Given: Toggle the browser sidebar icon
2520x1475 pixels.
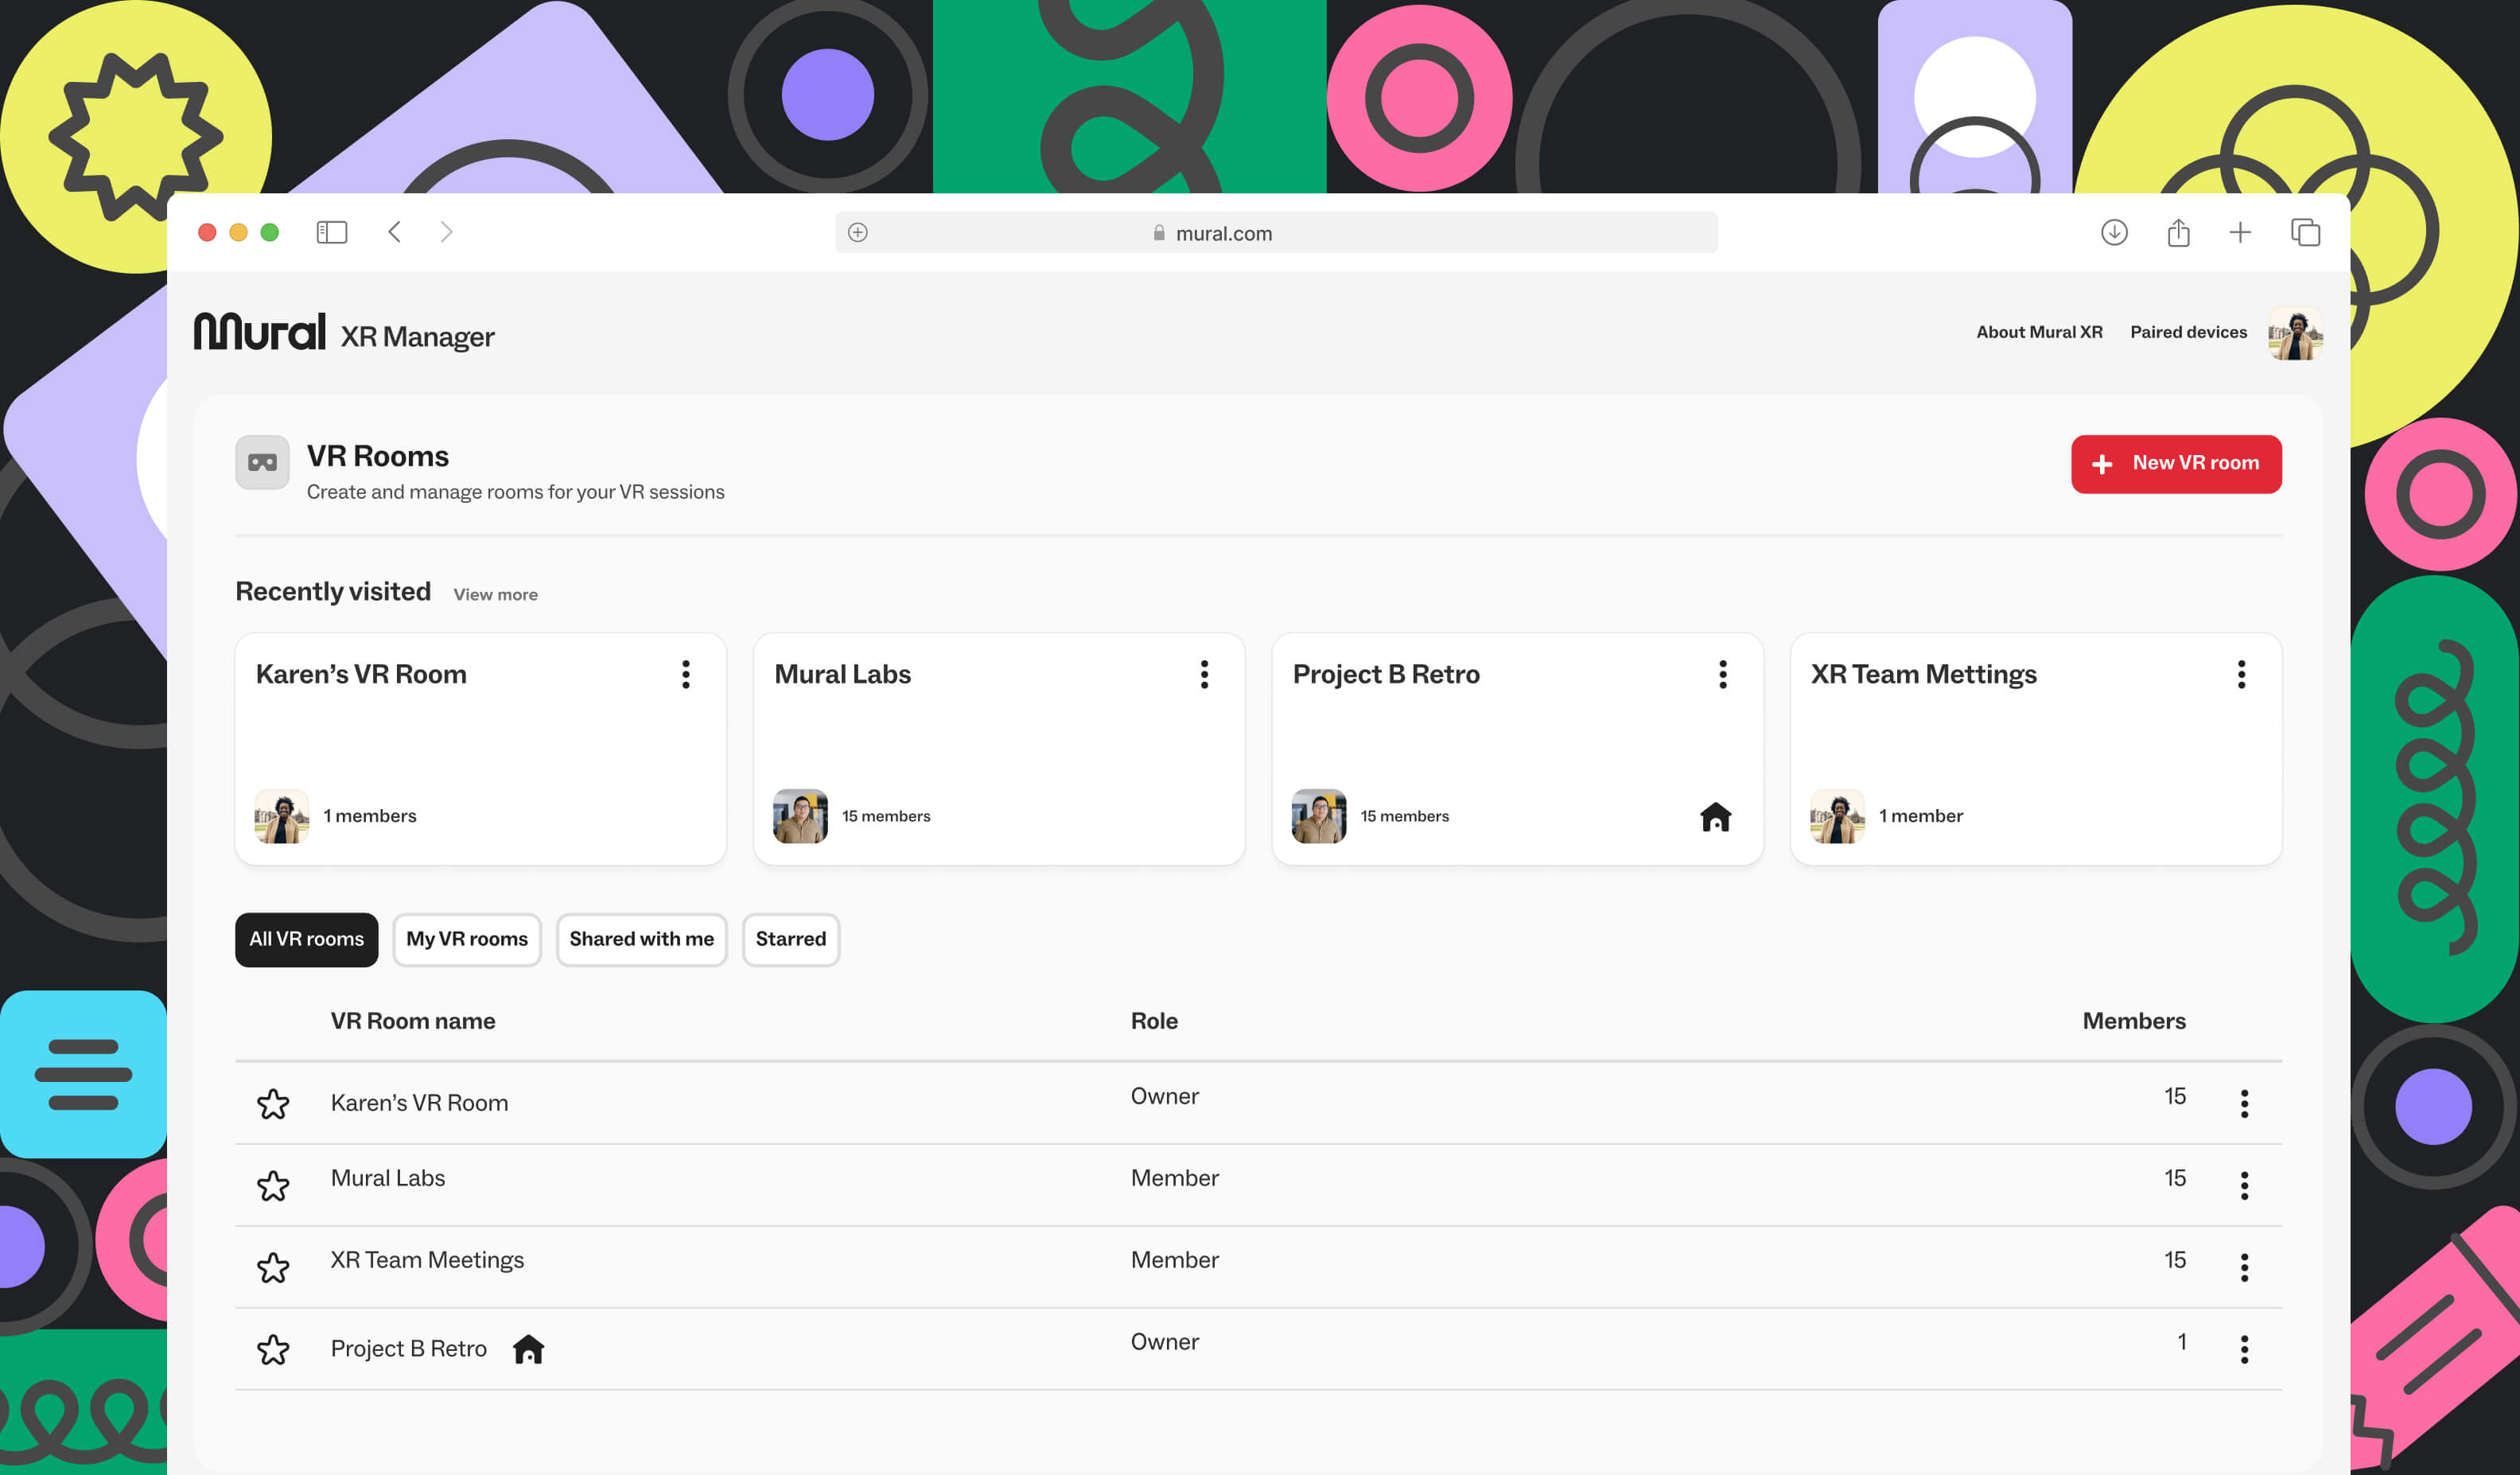Looking at the screenshot, I should [332, 233].
